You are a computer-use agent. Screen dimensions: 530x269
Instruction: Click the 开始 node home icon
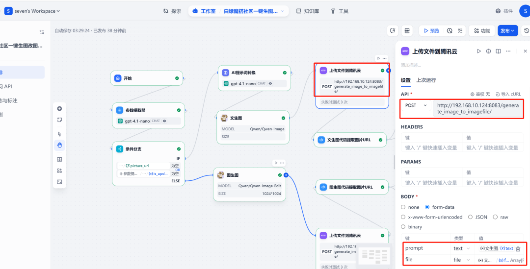[x=118, y=78]
